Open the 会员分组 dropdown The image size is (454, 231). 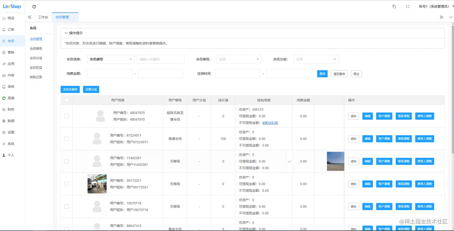316,59
